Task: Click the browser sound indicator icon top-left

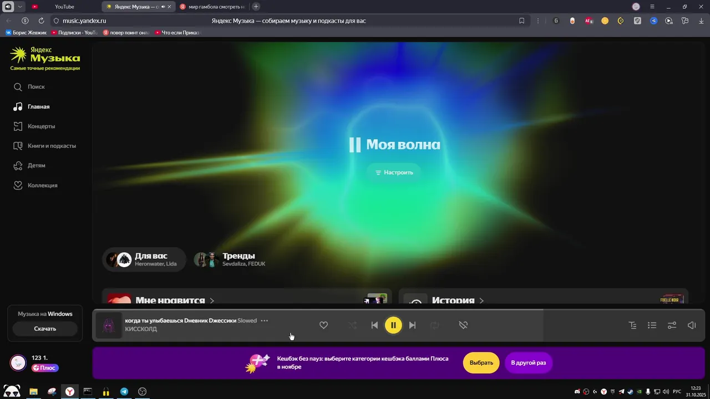Action: (8, 7)
